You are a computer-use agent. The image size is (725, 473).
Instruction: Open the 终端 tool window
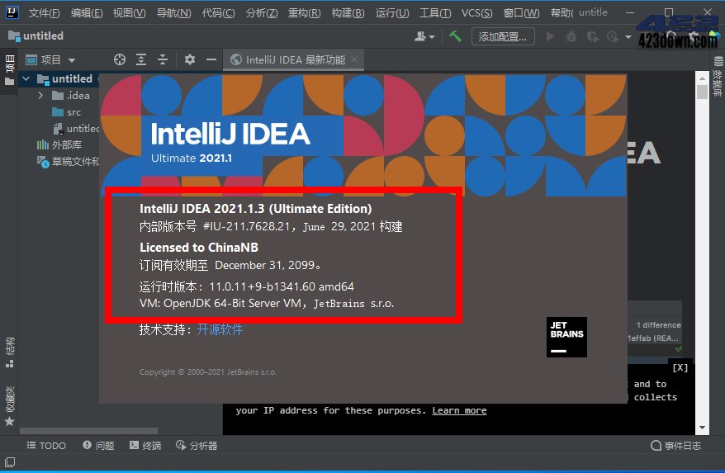click(145, 445)
